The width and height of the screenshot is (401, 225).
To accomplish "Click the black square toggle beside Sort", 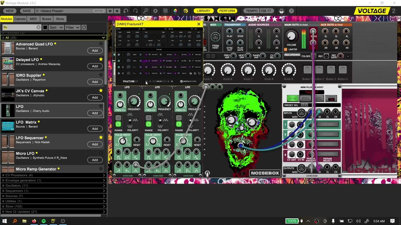I will pyautogui.click(x=45, y=27).
